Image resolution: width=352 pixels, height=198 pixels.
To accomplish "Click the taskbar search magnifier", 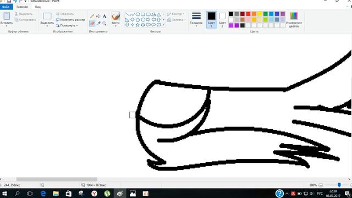I will pos(17,194).
